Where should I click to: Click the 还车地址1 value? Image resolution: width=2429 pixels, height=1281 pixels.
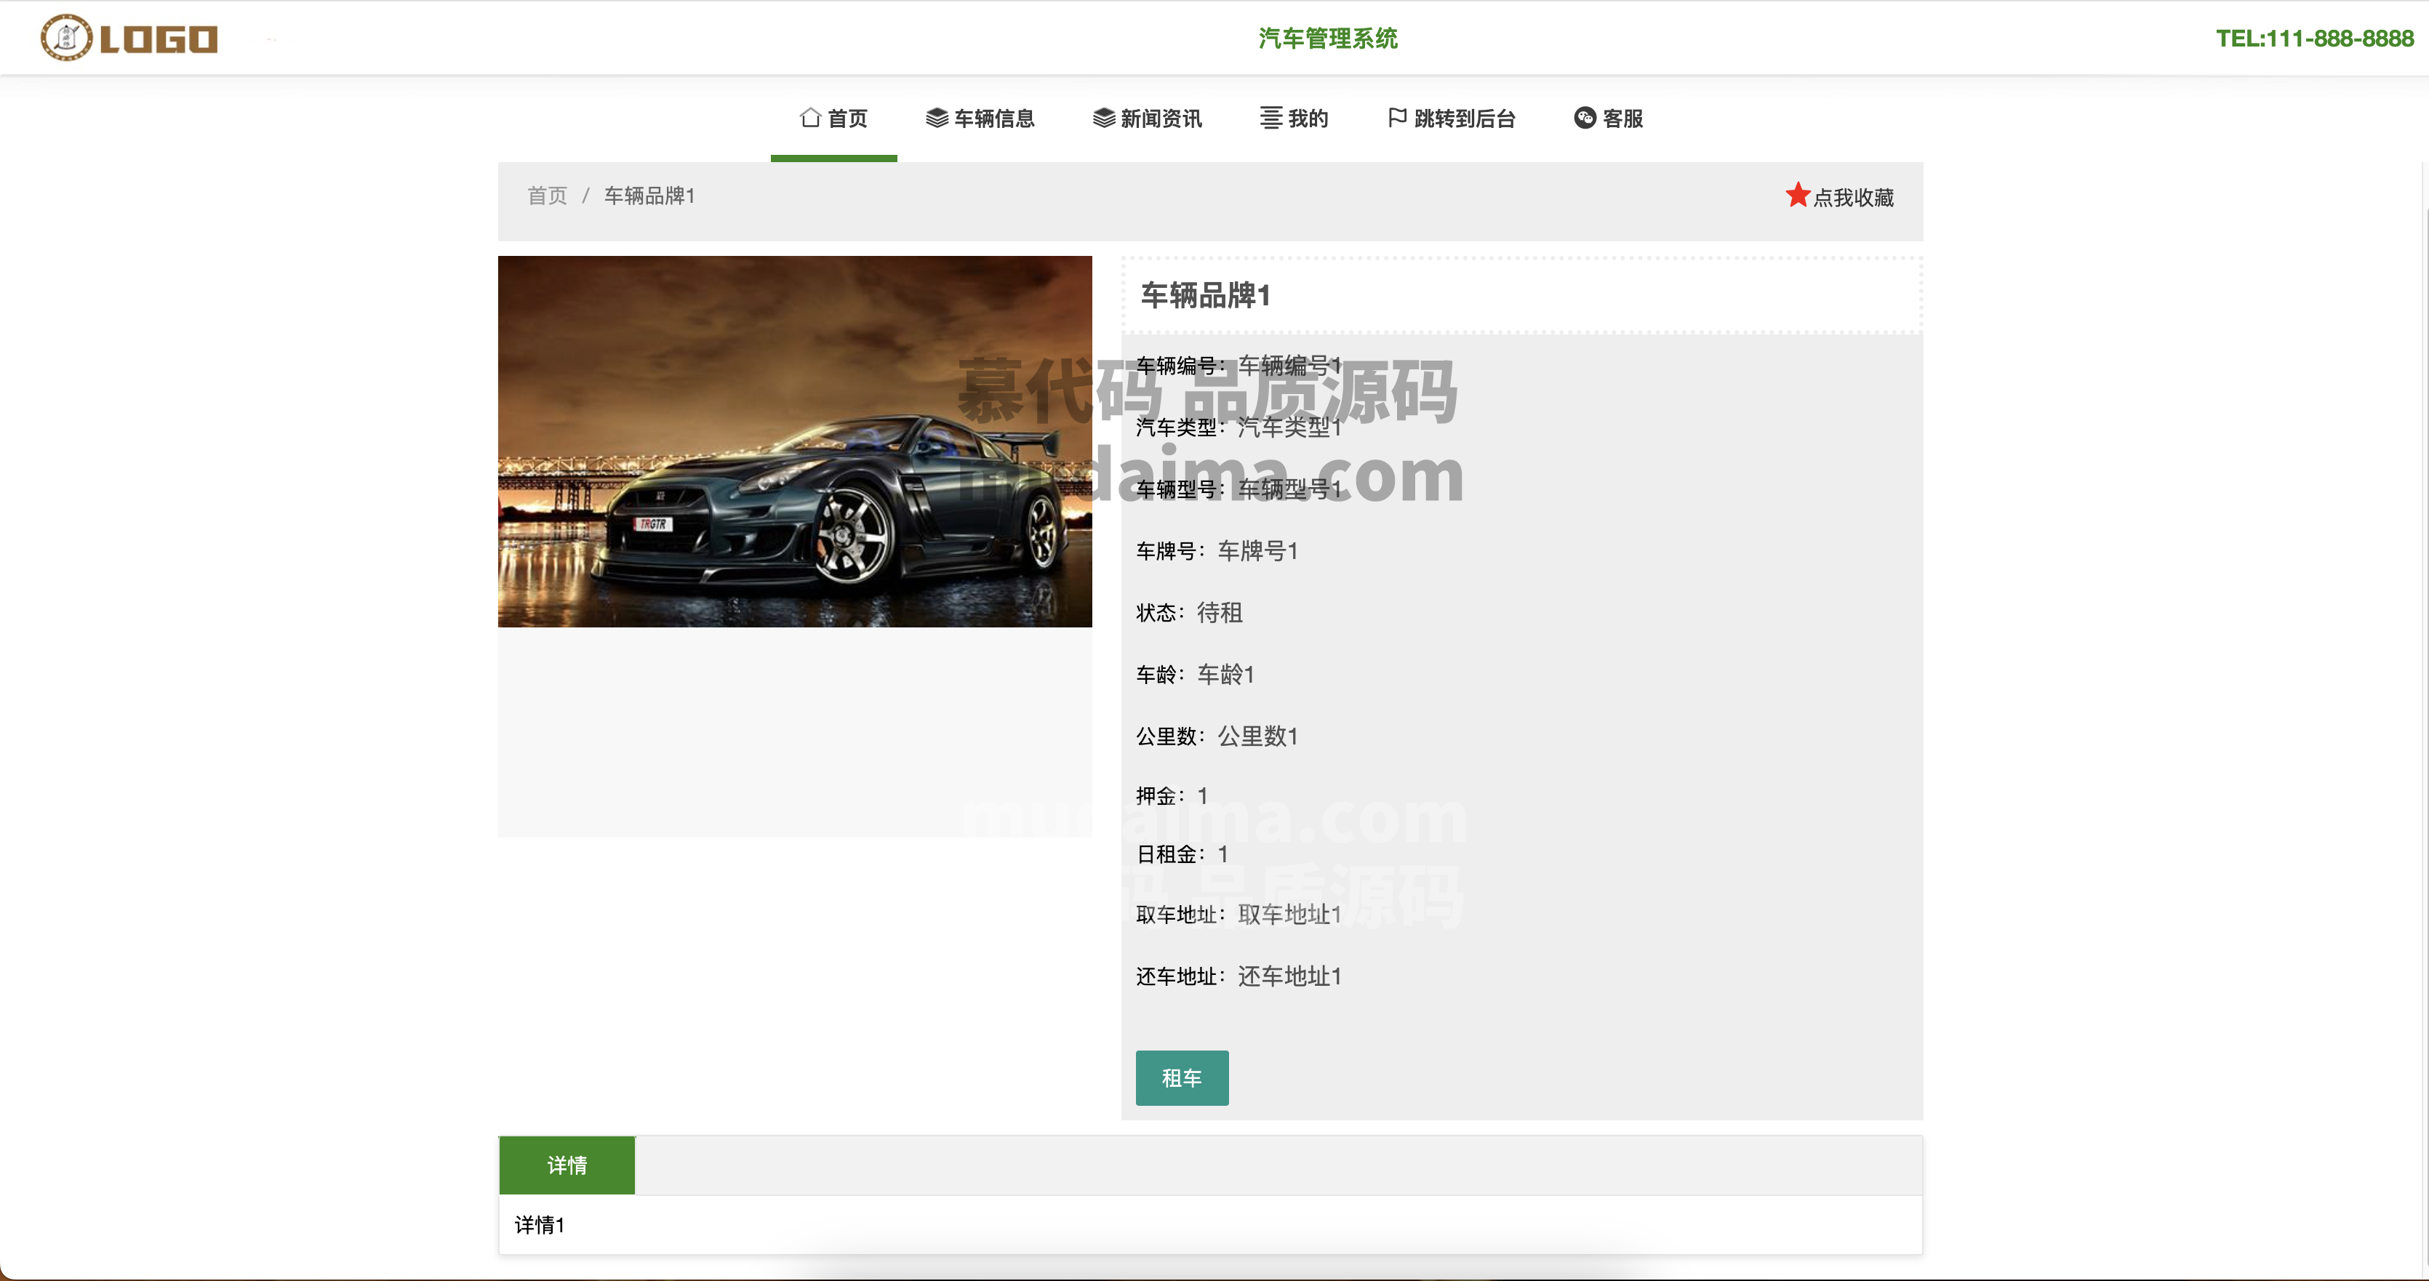tap(1289, 976)
